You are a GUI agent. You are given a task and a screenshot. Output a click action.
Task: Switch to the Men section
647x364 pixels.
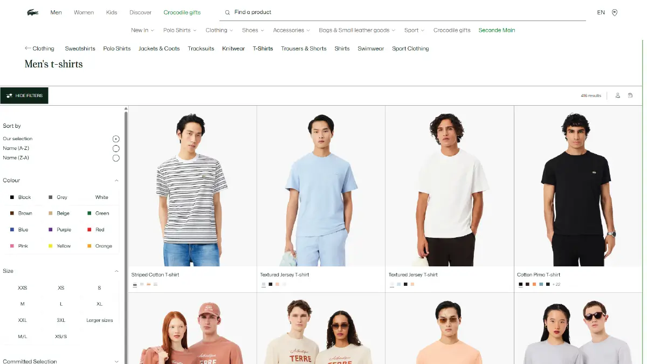point(56,12)
